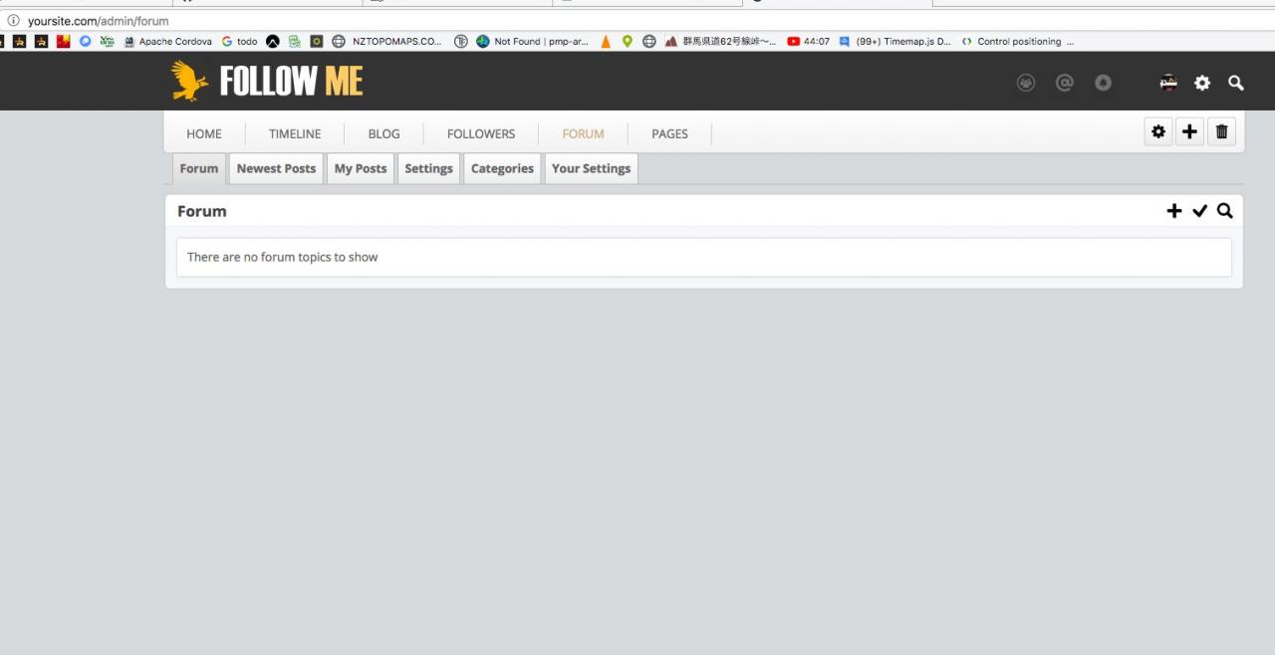Click 'There are no forum topics to show' text

[283, 257]
